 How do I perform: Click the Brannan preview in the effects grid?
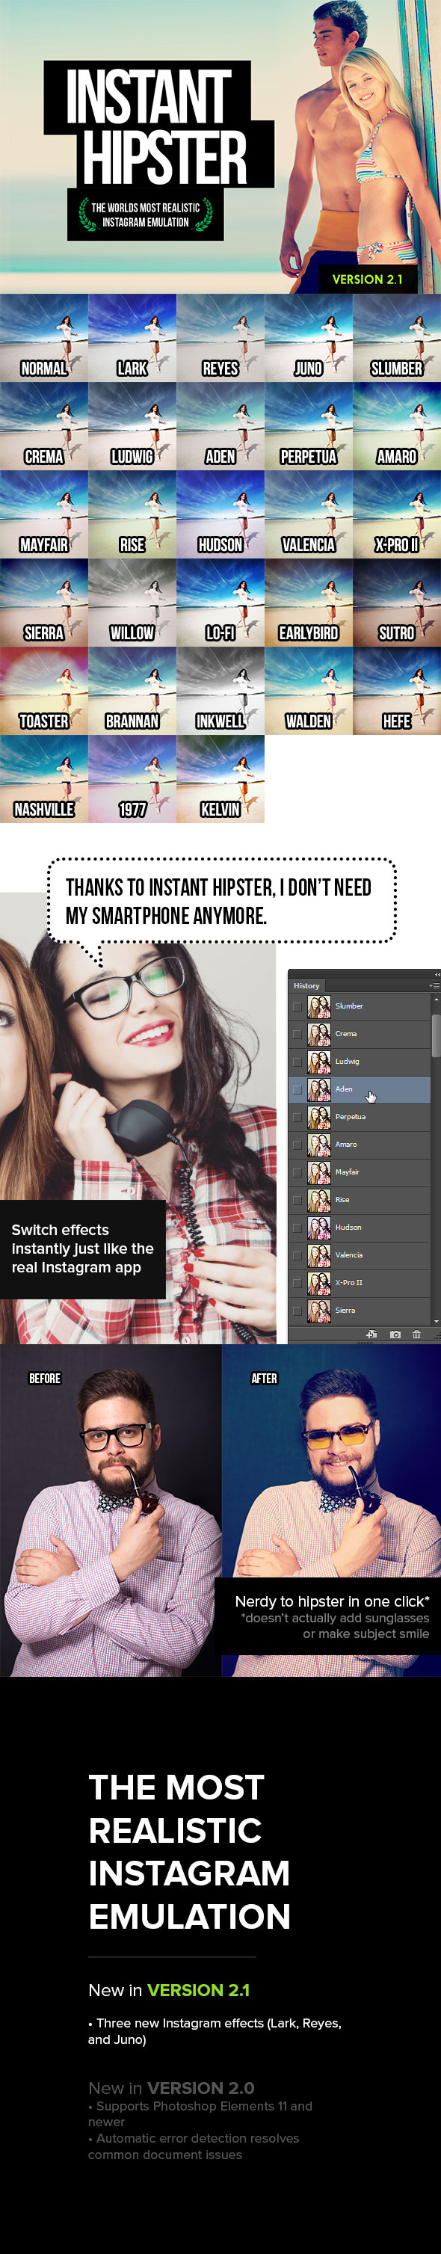(x=132, y=692)
